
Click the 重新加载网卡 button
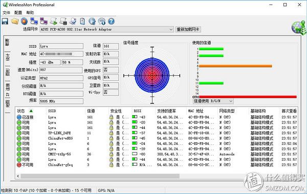pos(188,29)
